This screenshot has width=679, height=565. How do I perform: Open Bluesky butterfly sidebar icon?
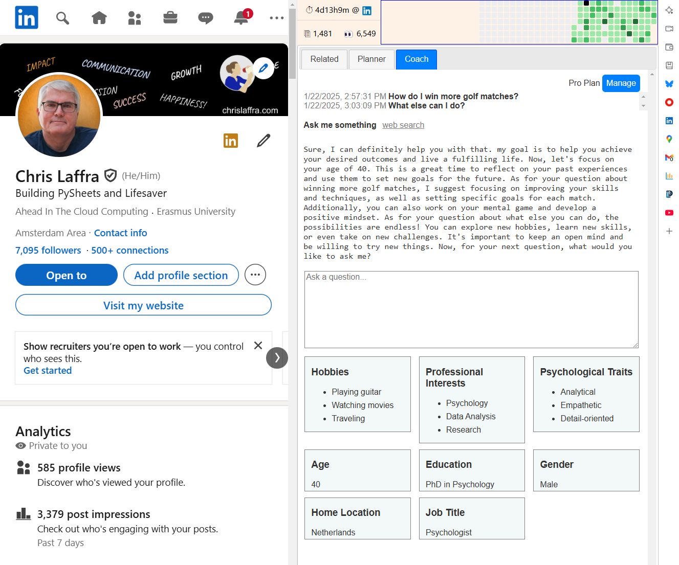669,84
